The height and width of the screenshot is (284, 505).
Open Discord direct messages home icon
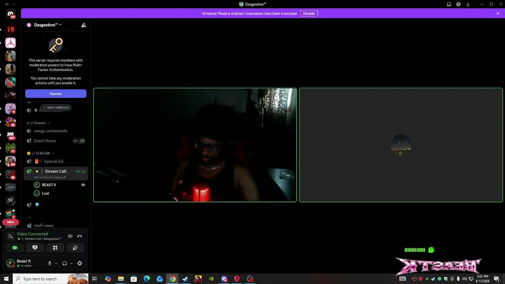pos(11,14)
